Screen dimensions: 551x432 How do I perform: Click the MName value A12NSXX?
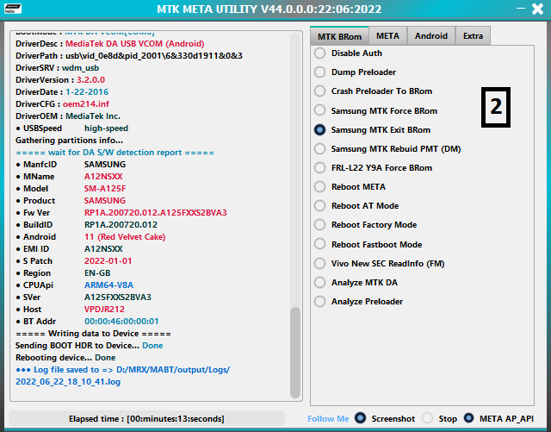[103, 177]
